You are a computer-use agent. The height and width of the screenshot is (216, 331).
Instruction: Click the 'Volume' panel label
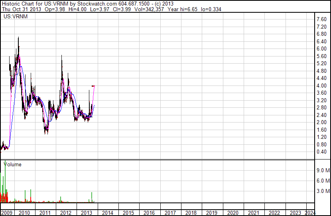(13, 164)
